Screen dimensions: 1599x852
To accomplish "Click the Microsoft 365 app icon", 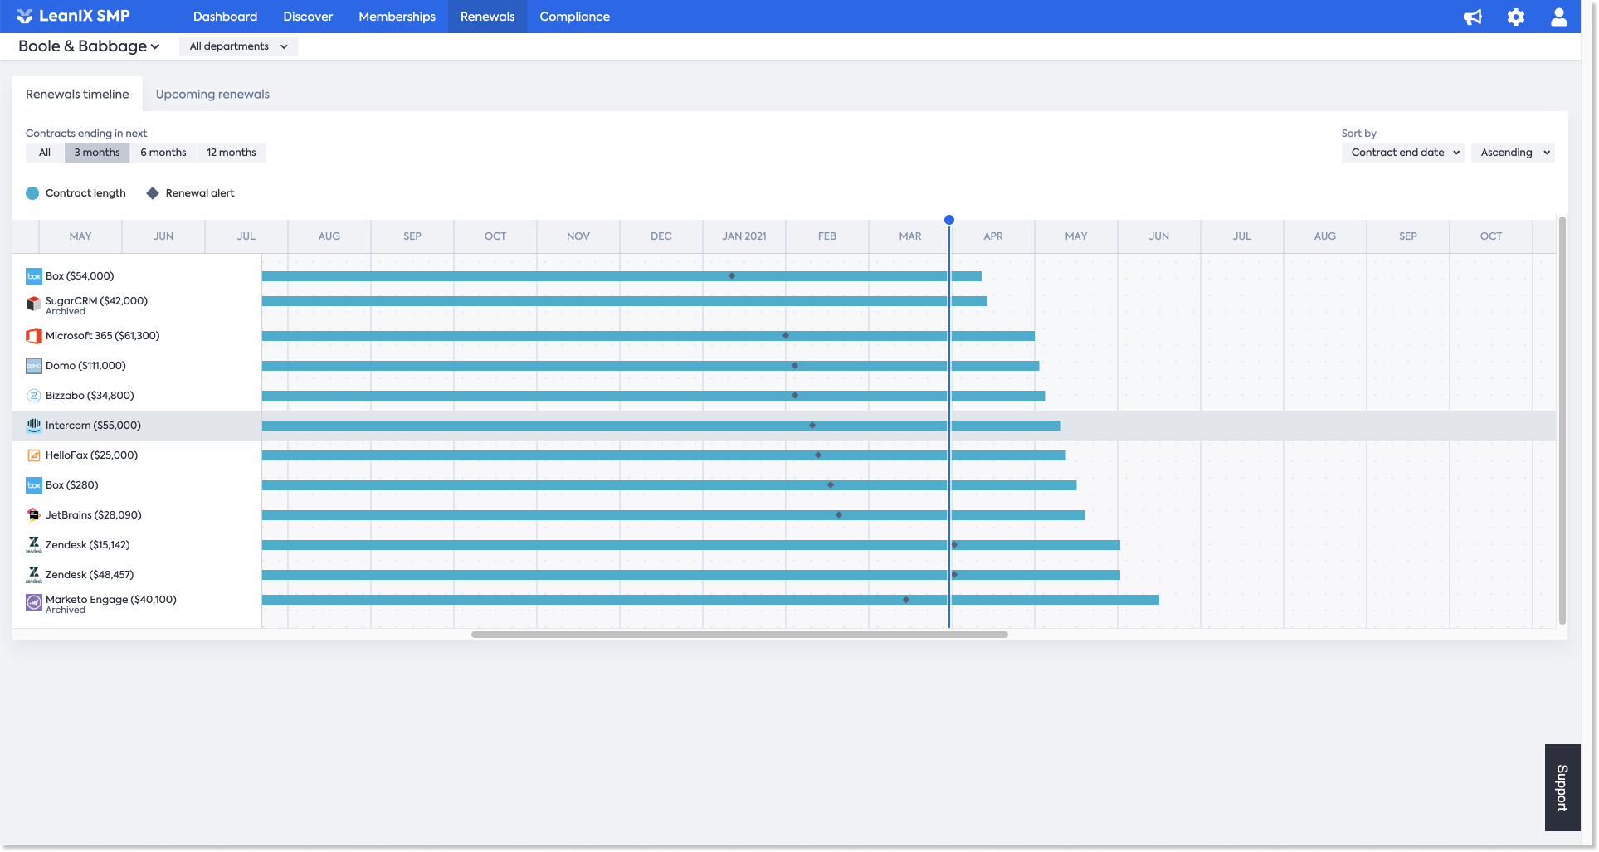I will coord(34,336).
